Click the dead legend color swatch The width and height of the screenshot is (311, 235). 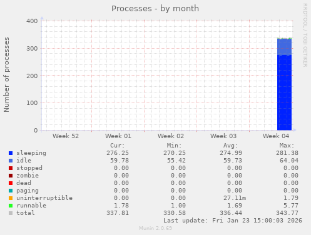pos(11,183)
